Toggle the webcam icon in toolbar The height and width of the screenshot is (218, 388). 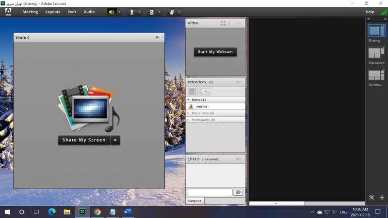[151, 12]
